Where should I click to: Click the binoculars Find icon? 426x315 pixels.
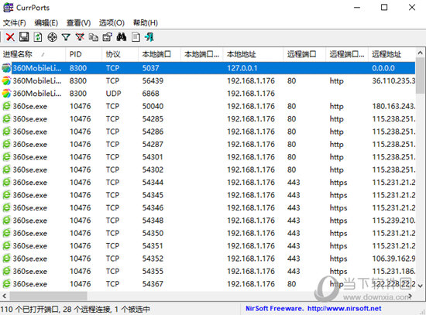[121, 37]
